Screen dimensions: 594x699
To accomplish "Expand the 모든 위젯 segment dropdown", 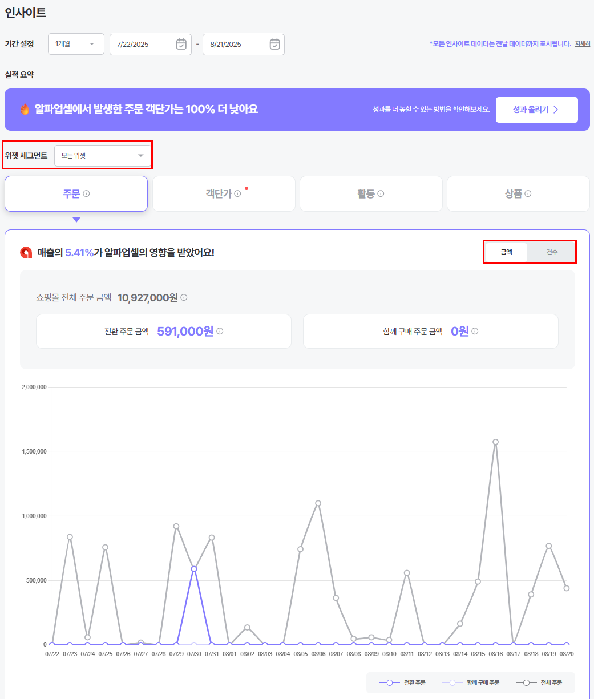I will tap(103, 156).
